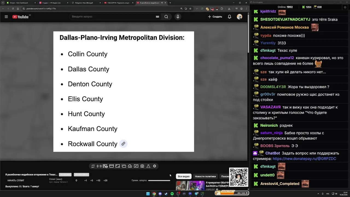The image size is (350, 197).
Task: Open the YouTube account avatar menu
Action: point(240,17)
